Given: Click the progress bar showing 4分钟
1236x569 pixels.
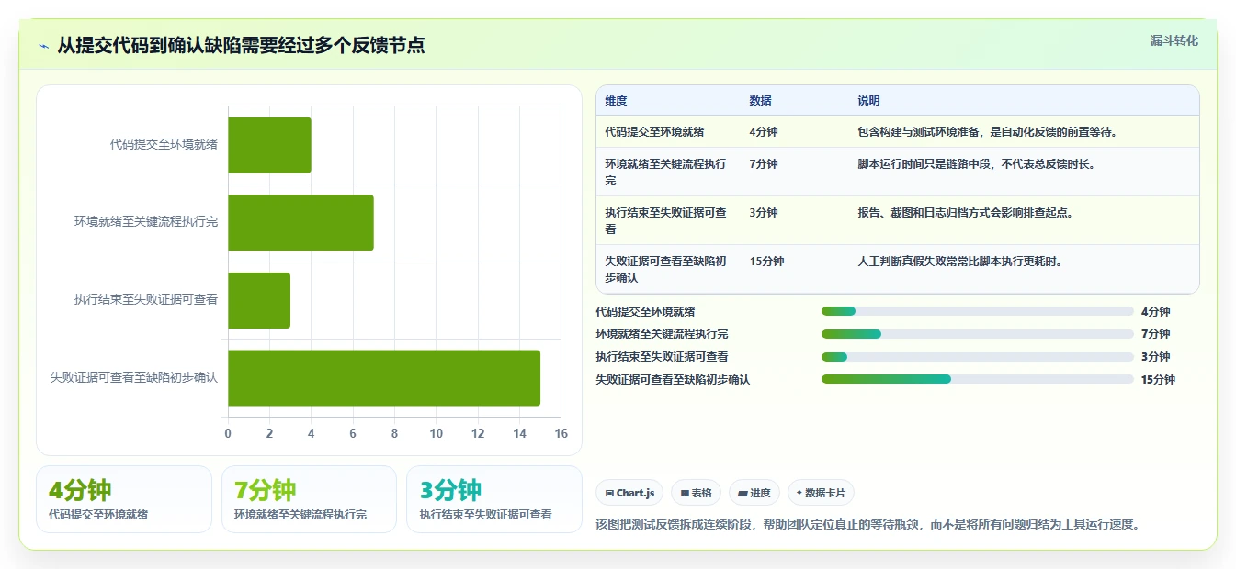Looking at the screenshot, I should click(x=978, y=311).
